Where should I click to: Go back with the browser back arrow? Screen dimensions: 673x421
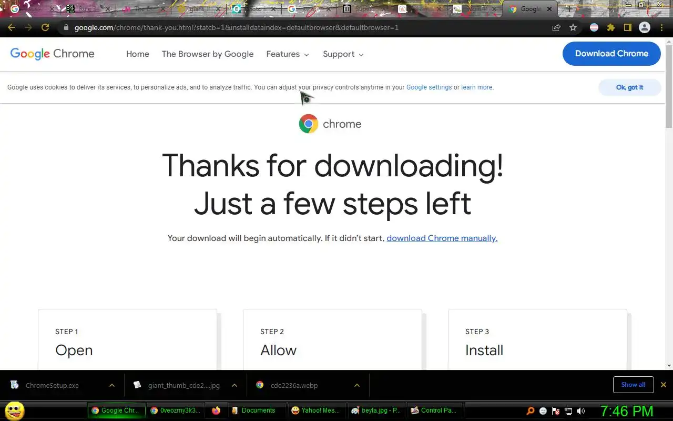12,27
